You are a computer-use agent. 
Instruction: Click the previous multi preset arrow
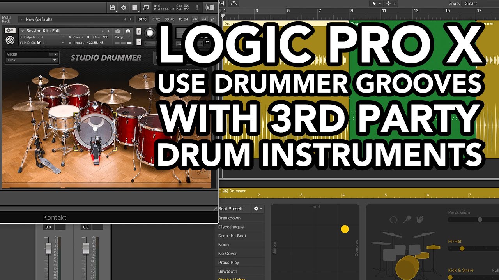point(125,19)
